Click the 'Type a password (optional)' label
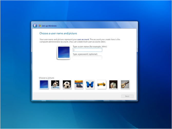The height and width of the screenshot is (129, 172). coord(85,54)
